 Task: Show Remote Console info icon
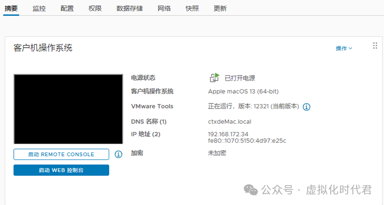119,154
